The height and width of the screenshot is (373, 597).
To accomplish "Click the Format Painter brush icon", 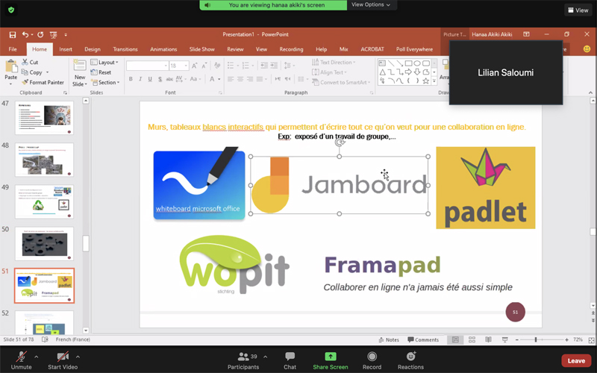I will click(x=25, y=82).
